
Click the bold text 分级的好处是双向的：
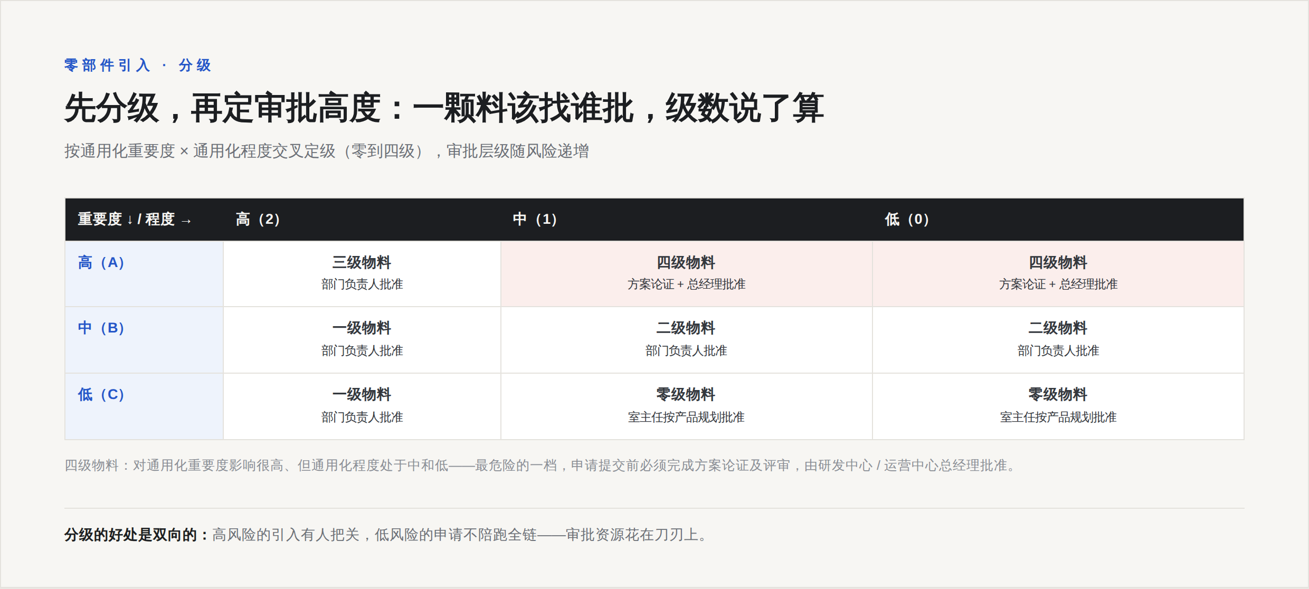pos(138,535)
